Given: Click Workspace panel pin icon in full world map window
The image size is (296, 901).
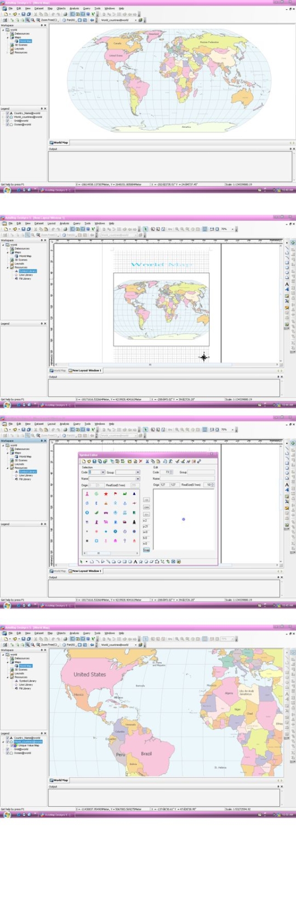Looking at the screenshot, I should (x=42, y=25).
